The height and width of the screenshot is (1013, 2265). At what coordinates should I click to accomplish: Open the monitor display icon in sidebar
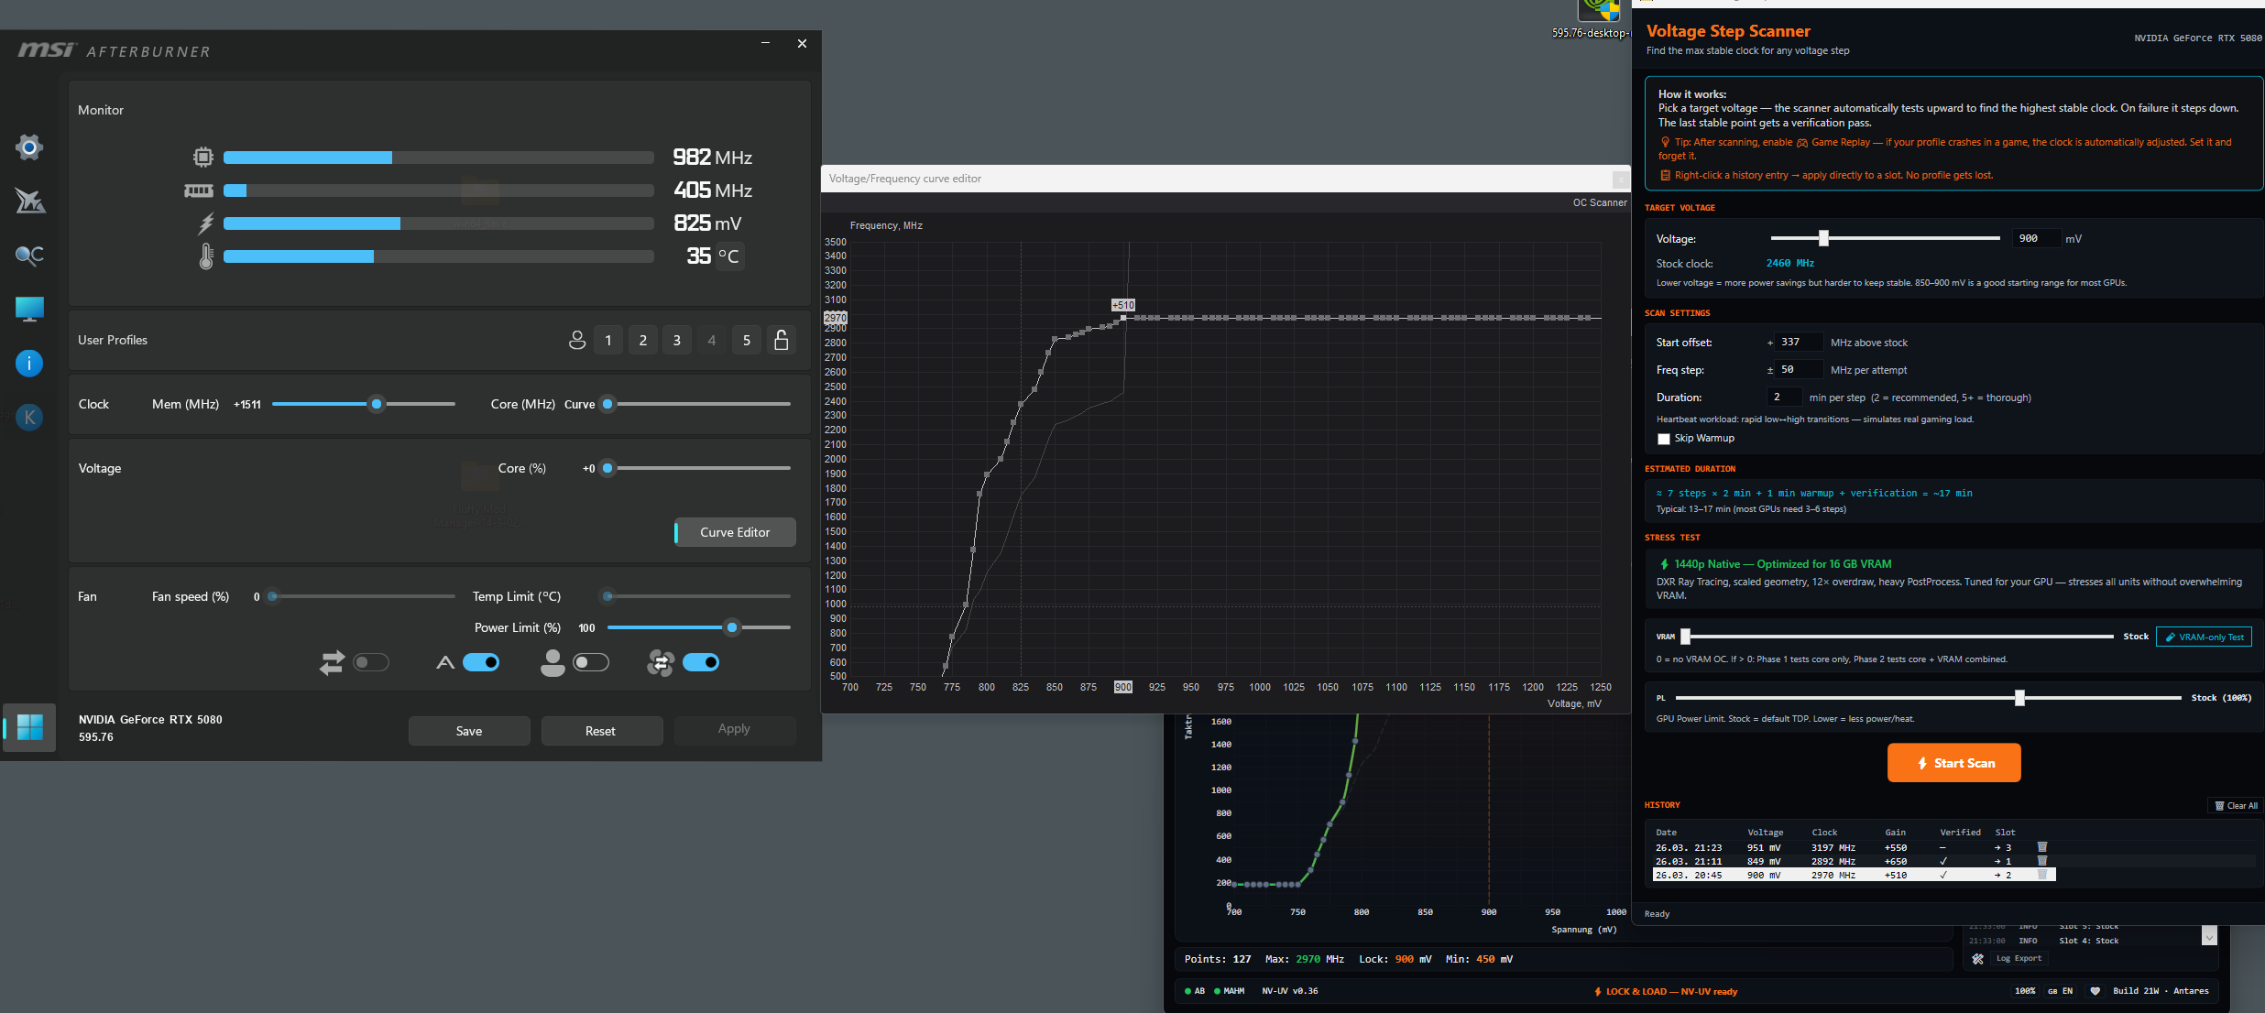(x=29, y=310)
